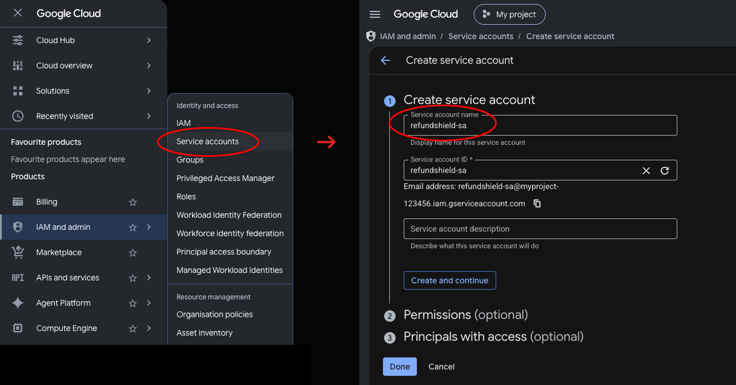Screen dimensions: 736x385
Task: Click the Agent Platform sparkle icon
Action: click(18, 303)
